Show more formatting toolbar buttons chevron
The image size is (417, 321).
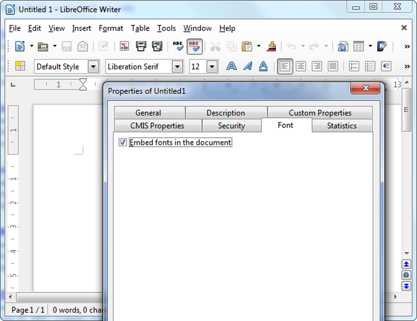click(x=407, y=66)
